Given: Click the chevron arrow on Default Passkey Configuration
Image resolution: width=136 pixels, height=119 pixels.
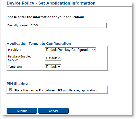Looking at the screenshot, I should tap(94, 50).
